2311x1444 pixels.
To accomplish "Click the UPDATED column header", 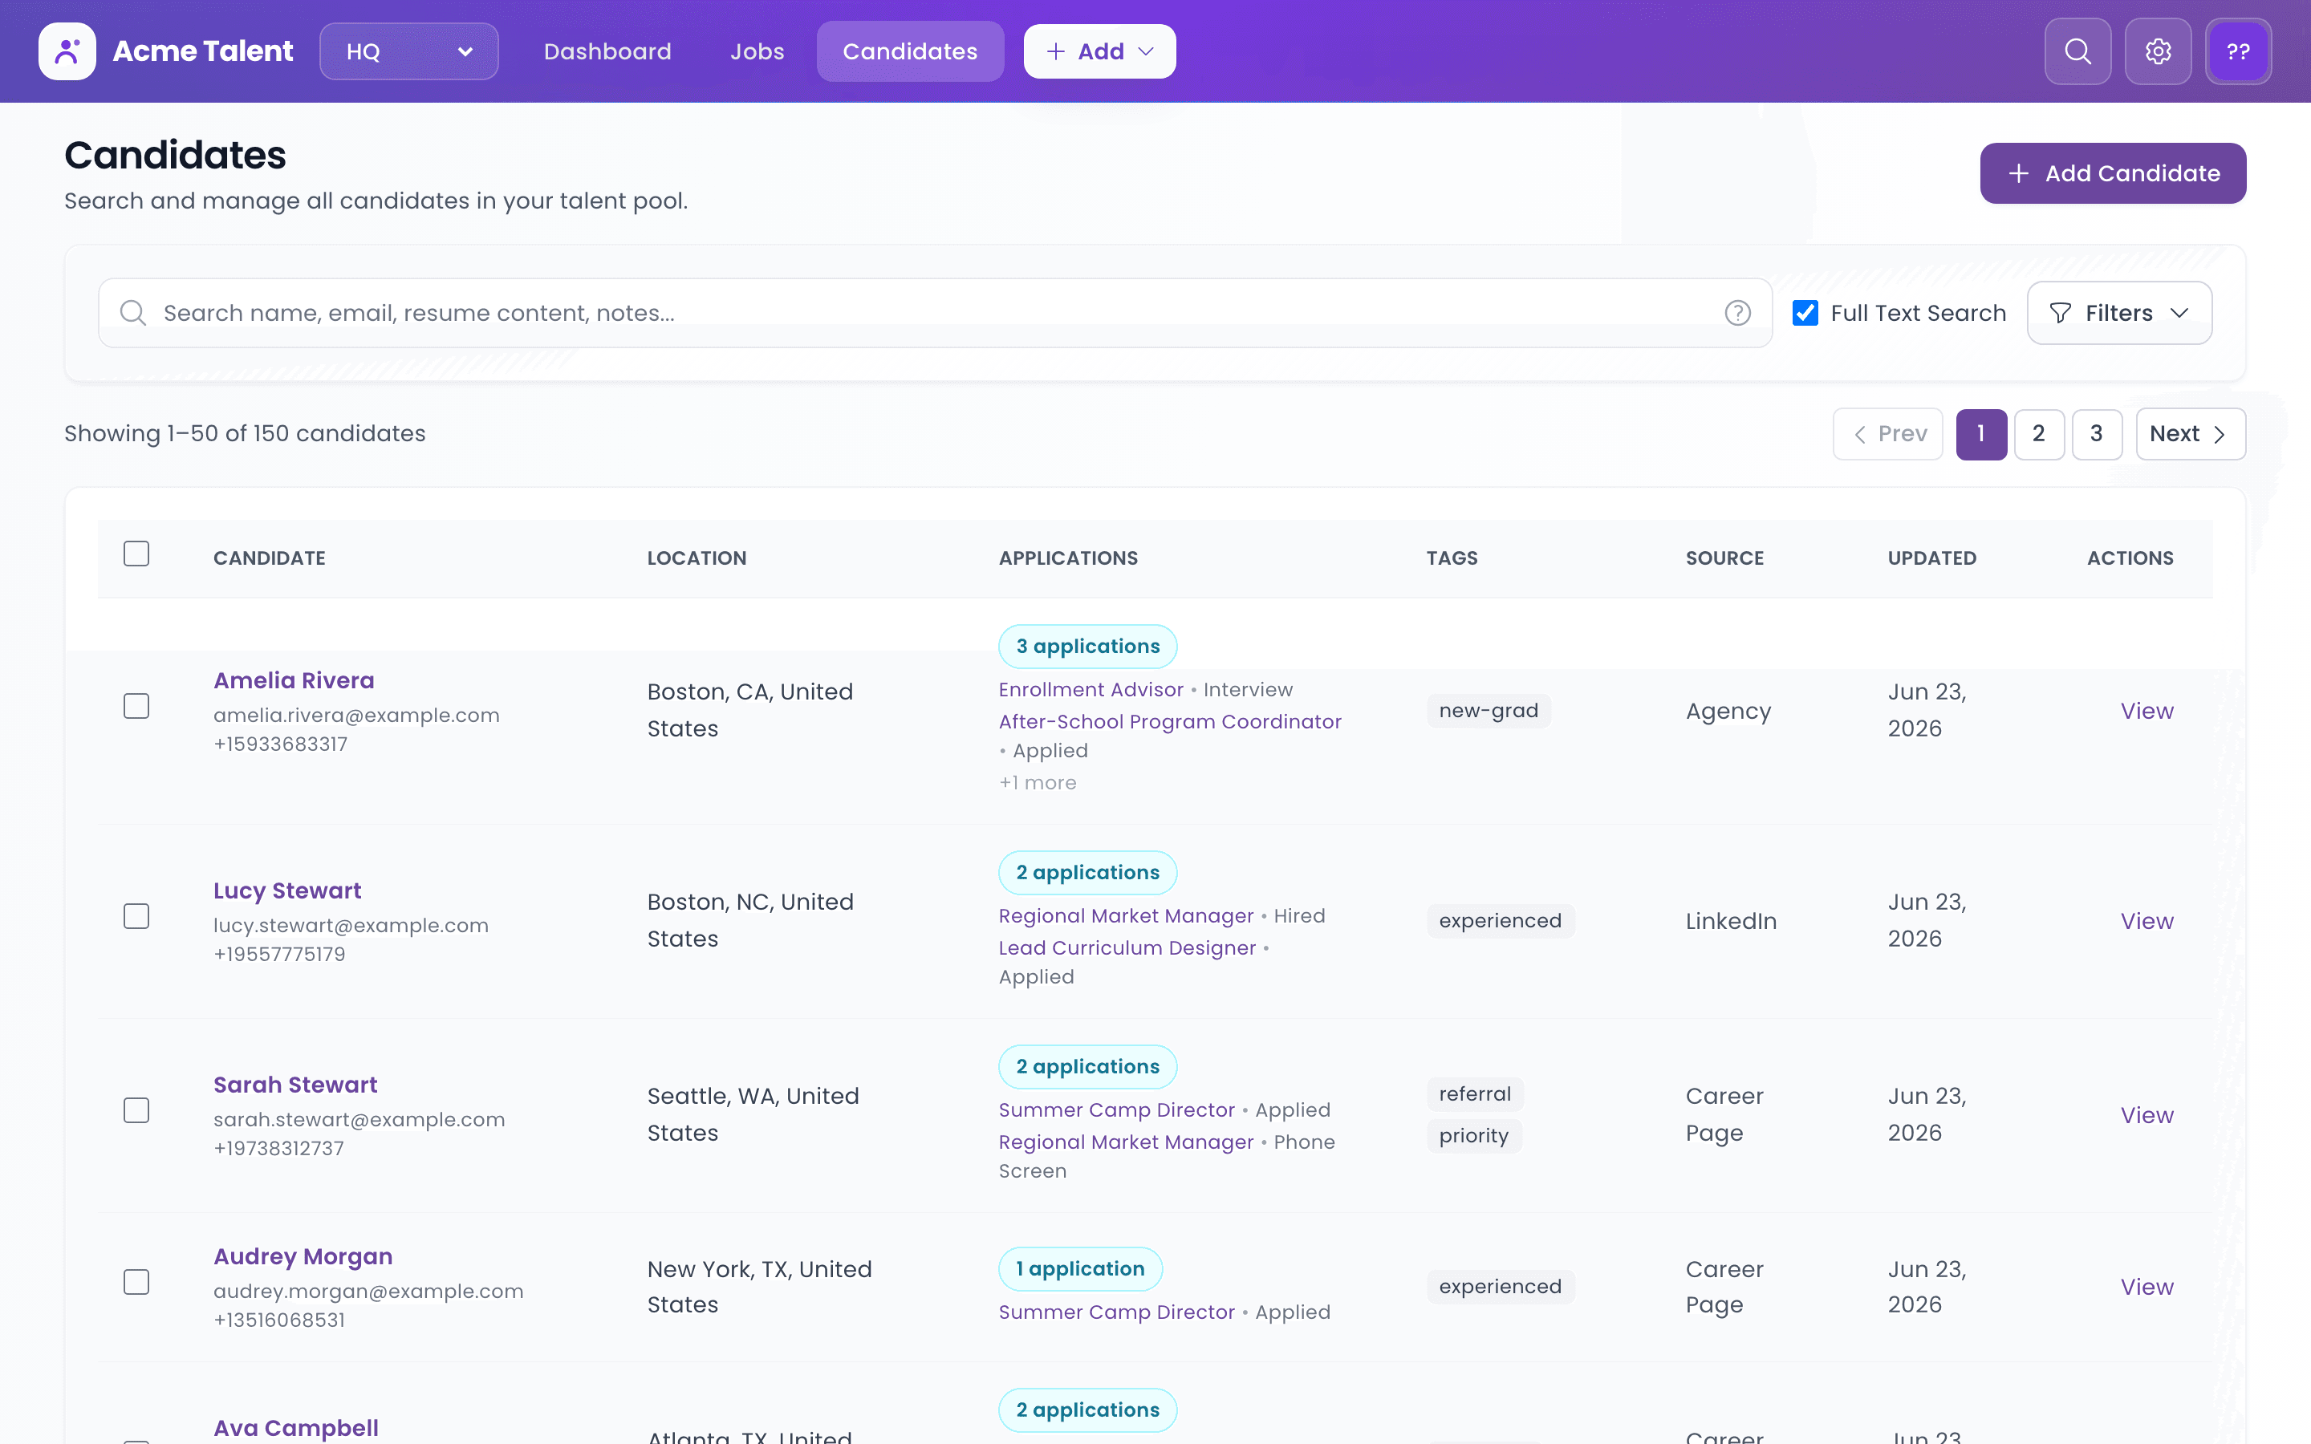I will point(1931,558).
